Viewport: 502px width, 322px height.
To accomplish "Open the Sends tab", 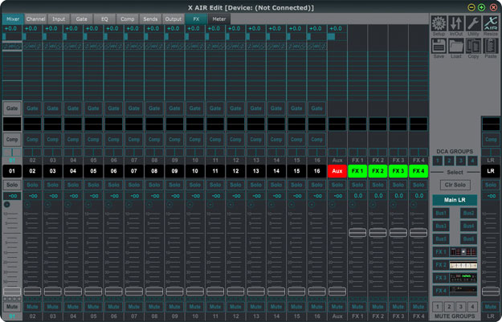I will (x=150, y=19).
